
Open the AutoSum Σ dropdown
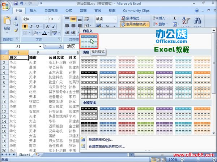click(179, 18)
